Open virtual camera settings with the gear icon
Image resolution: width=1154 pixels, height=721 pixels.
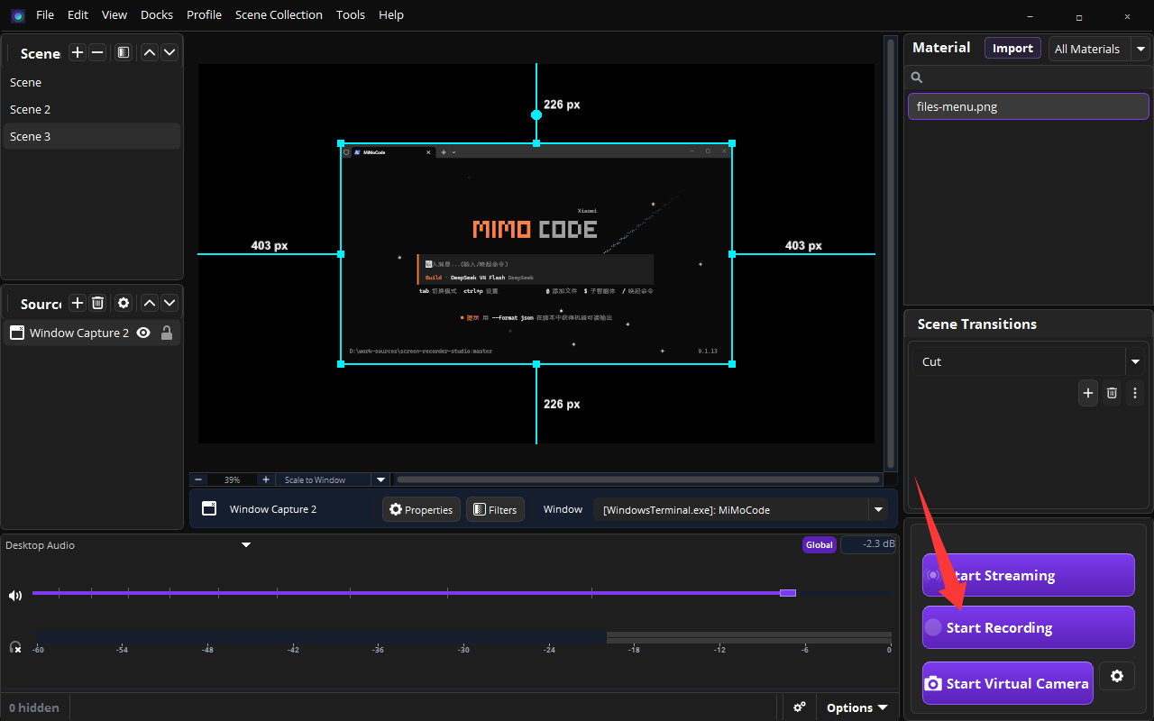pyautogui.click(x=1117, y=676)
